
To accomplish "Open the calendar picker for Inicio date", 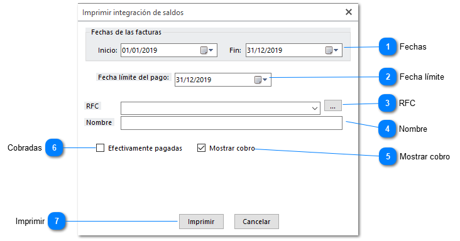I will pyautogui.click(x=207, y=50).
